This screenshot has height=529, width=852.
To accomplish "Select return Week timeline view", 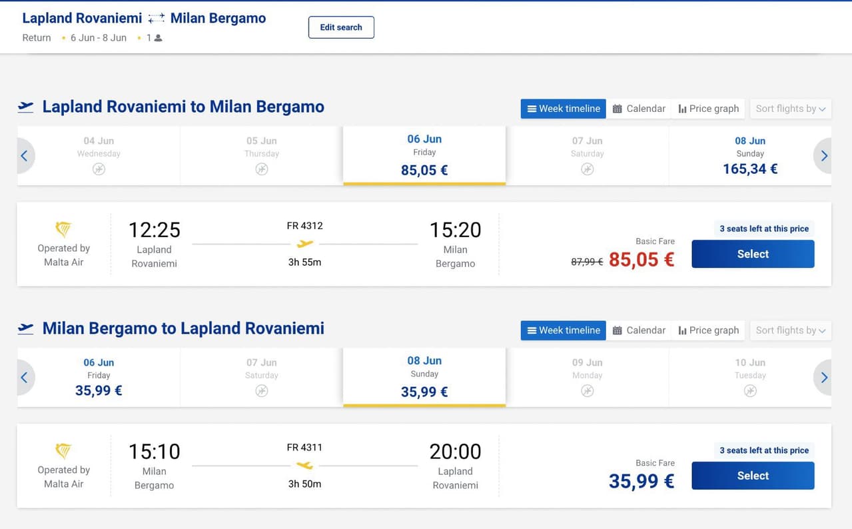I will [x=563, y=330].
